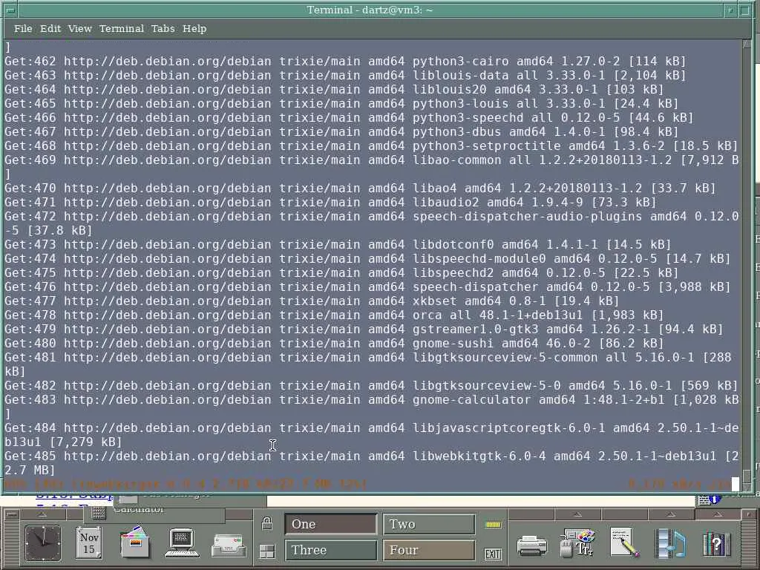The width and height of the screenshot is (760, 570).
Task: Open the Terminal window menu button in title bar
Action: click(9, 10)
